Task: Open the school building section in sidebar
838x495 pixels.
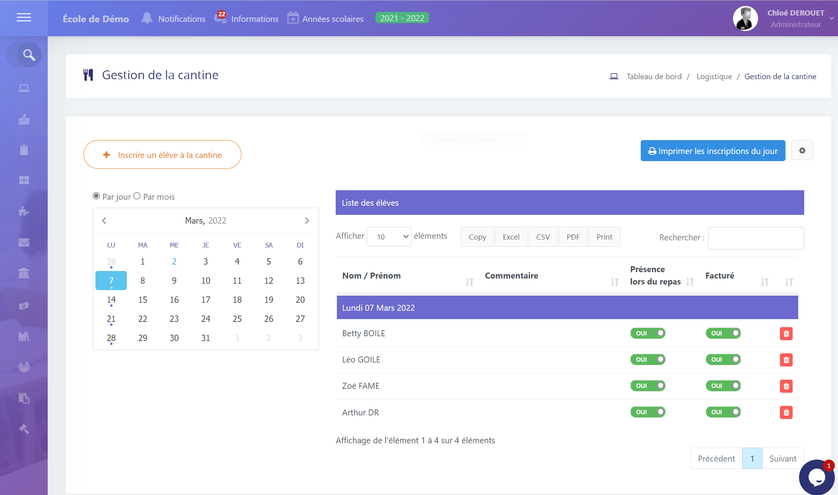Action: click(x=24, y=119)
